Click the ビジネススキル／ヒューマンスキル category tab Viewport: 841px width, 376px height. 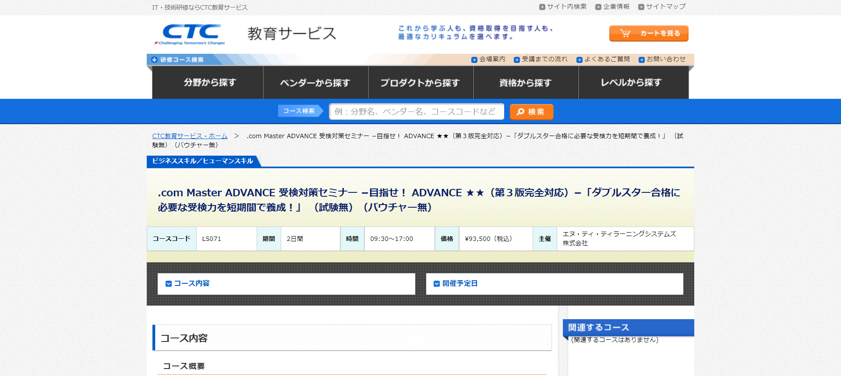coord(203,161)
